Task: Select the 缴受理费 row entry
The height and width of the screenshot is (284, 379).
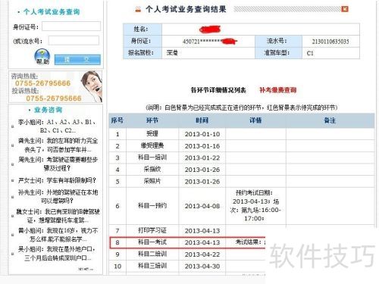Action: pos(152,145)
